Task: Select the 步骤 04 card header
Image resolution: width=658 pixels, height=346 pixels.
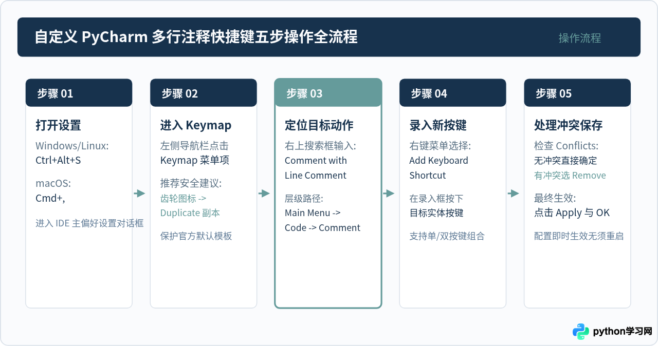Action: coord(453,93)
